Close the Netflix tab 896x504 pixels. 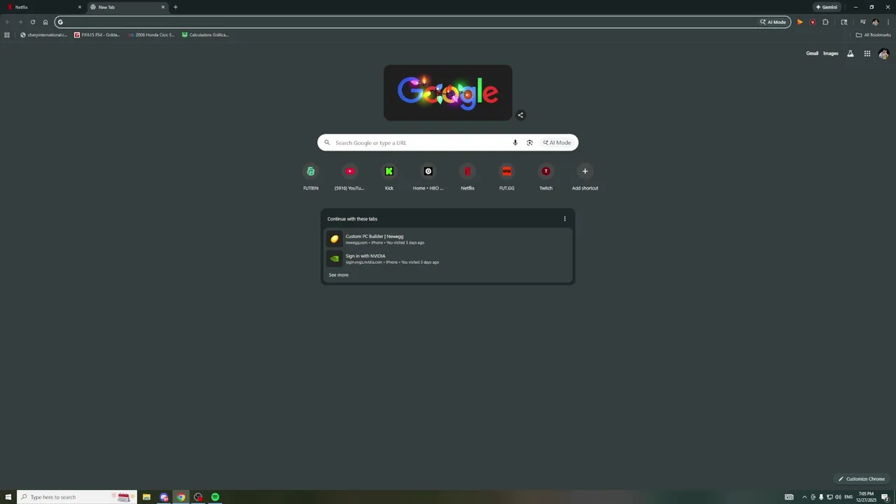[79, 7]
